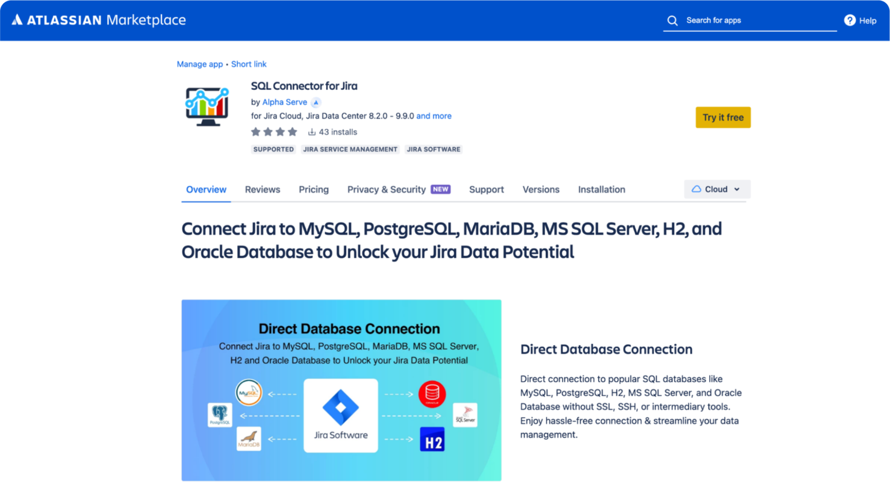Image resolution: width=890 pixels, height=500 pixels.
Task: Click inside the Search for apps field
Action: pyautogui.click(x=742, y=20)
